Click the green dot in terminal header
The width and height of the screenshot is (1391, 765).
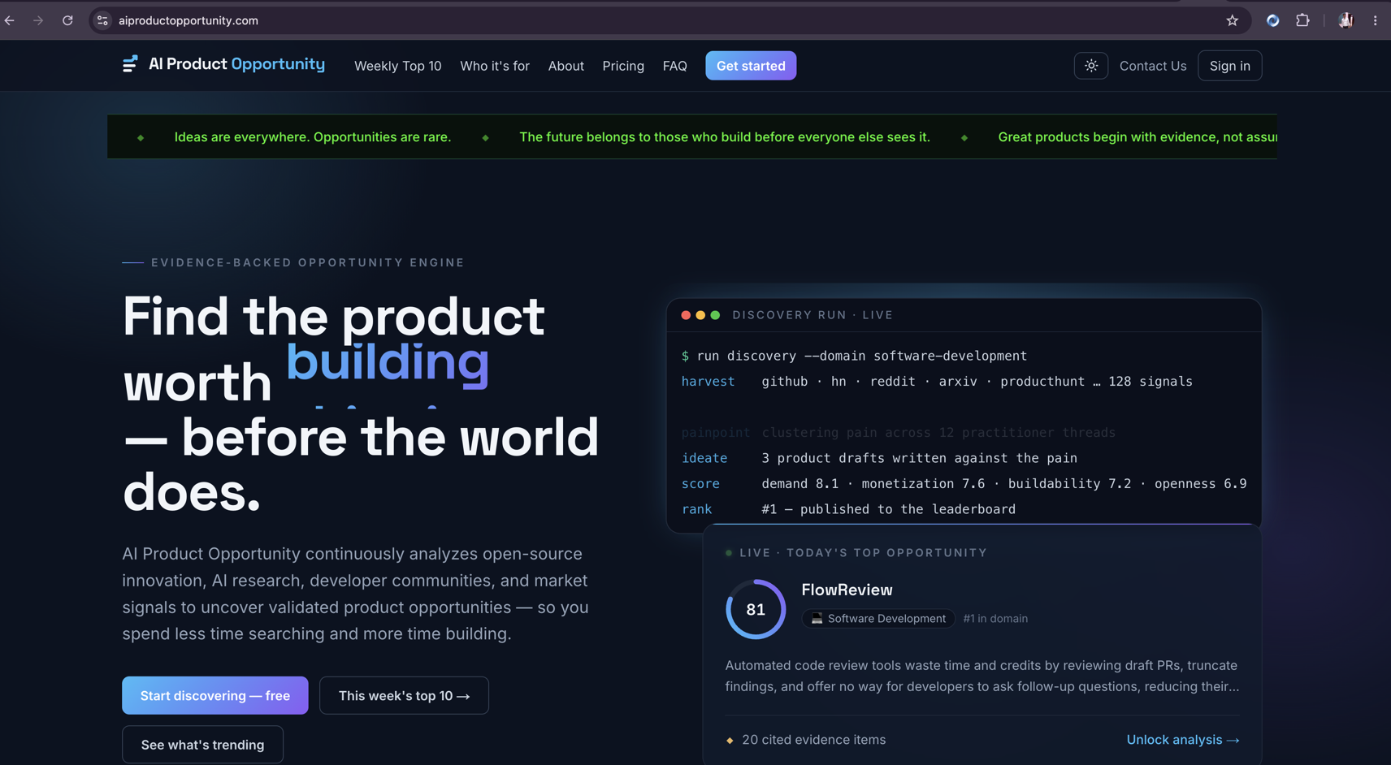point(715,315)
